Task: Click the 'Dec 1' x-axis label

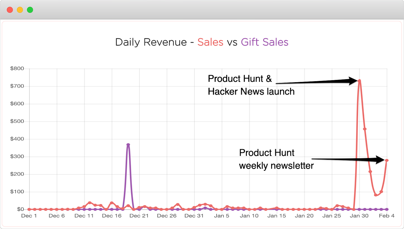Action: [29, 216]
